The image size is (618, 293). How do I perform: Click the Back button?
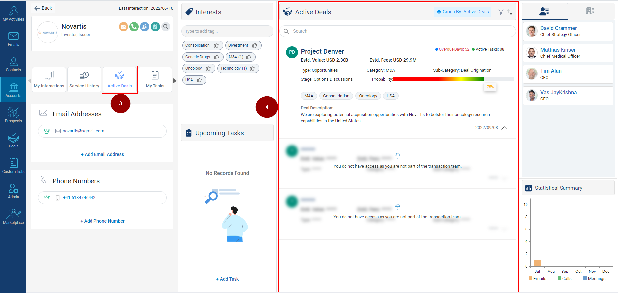pos(43,8)
